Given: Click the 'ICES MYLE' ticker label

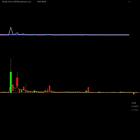Looking at the screenshot, I should [42, 2].
